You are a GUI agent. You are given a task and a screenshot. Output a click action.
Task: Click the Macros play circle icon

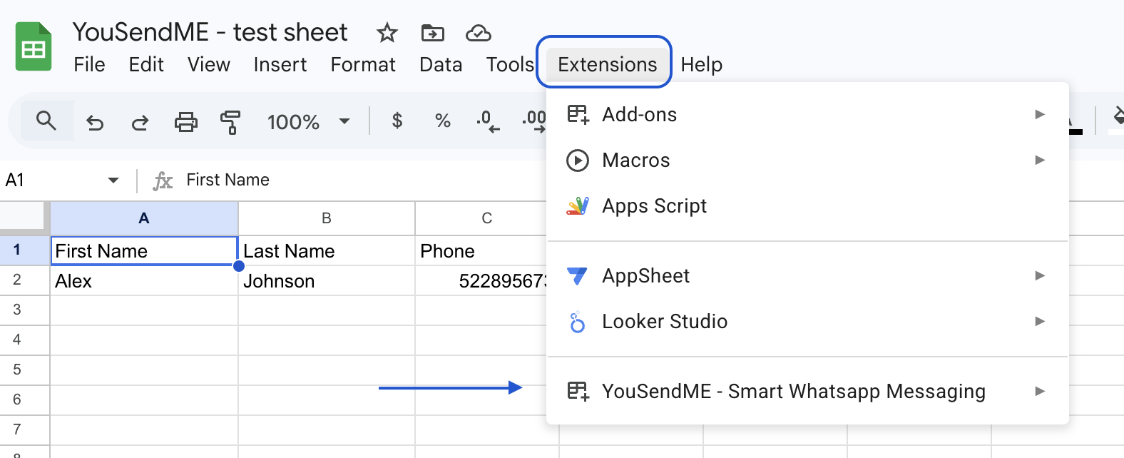tap(578, 161)
